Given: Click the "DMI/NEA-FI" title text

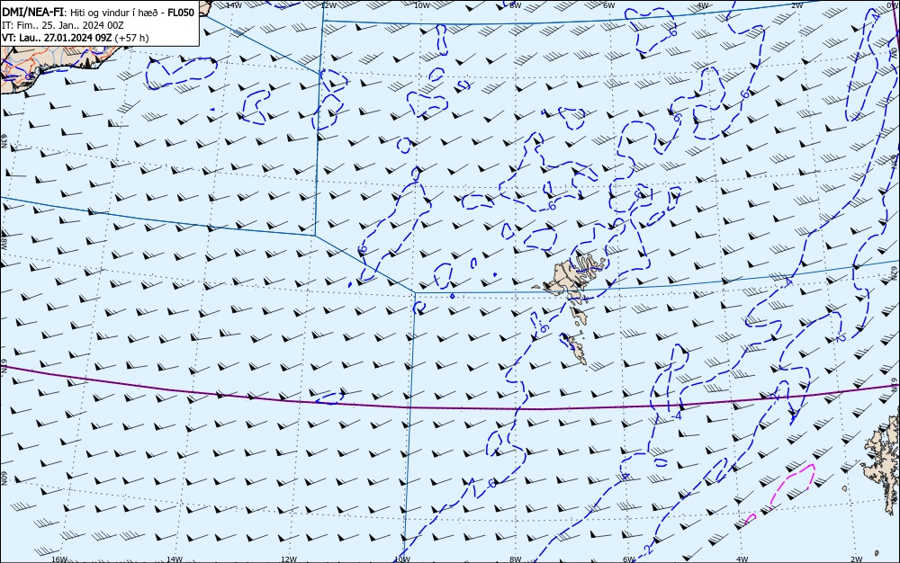Looking at the screenshot, I should [x=32, y=13].
